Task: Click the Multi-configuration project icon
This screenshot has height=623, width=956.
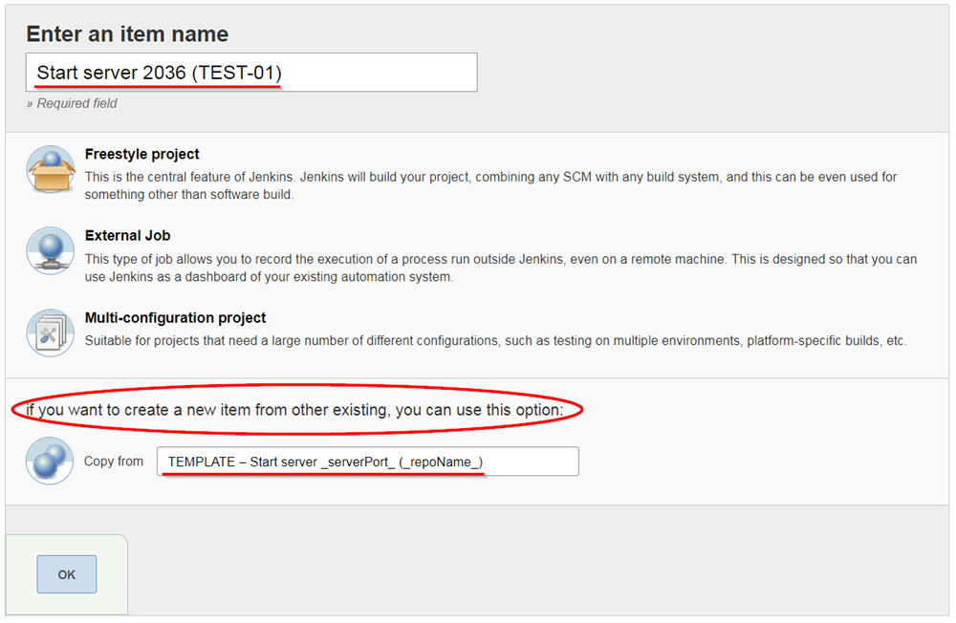Action: [x=50, y=332]
